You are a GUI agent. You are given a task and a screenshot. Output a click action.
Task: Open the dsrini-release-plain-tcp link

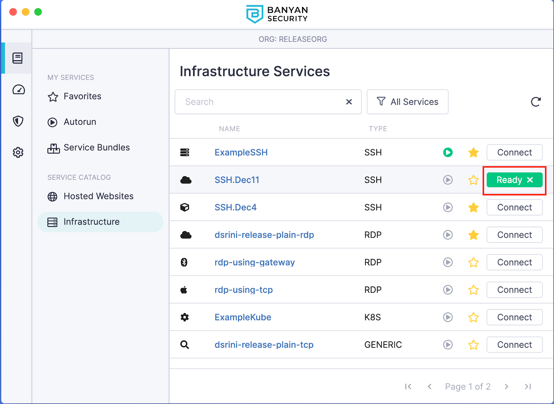point(264,345)
